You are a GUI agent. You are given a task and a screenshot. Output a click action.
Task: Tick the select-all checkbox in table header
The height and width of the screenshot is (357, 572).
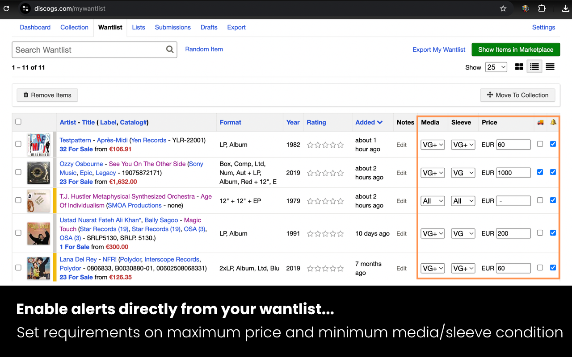coord(18,121)
